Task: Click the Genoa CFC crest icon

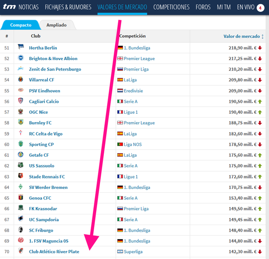Action: coord(21,197)
